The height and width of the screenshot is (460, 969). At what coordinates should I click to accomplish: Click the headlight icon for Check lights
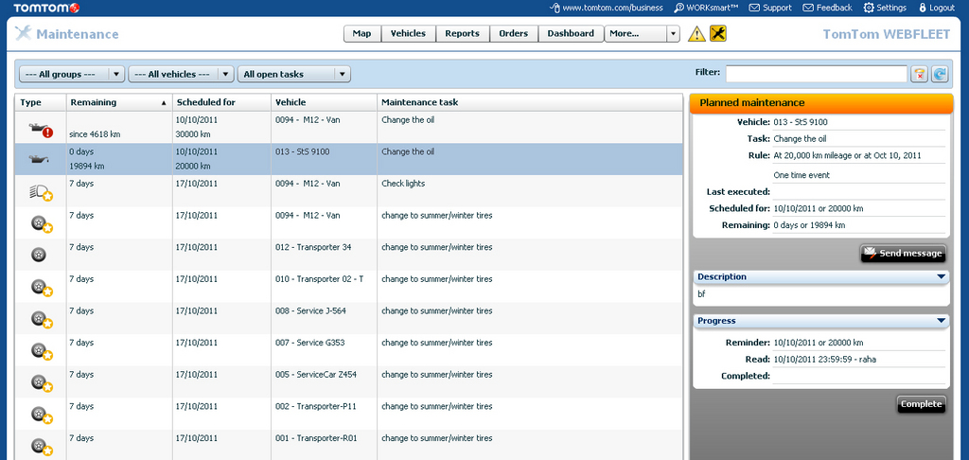[41, 192]
